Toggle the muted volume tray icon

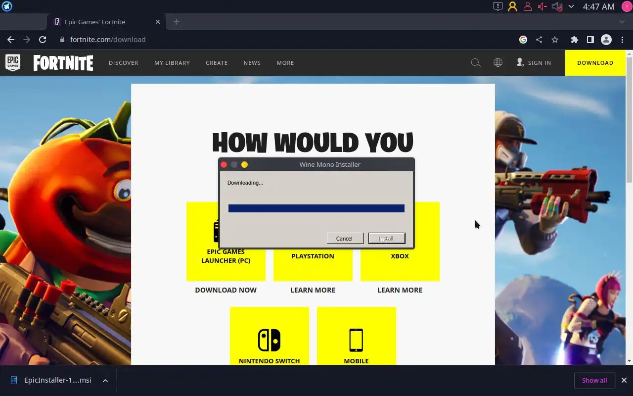point(557,6)
